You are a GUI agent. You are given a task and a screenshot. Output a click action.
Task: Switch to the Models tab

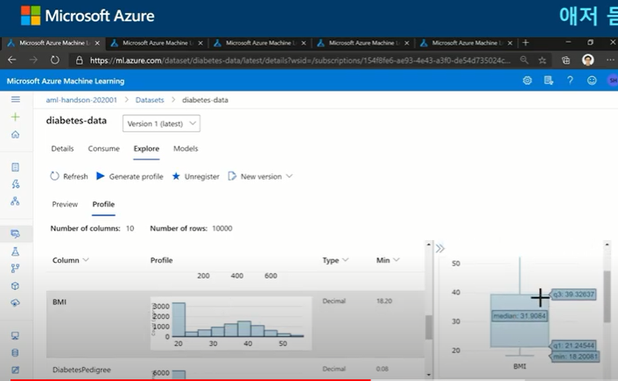click(x=186, y=149)
